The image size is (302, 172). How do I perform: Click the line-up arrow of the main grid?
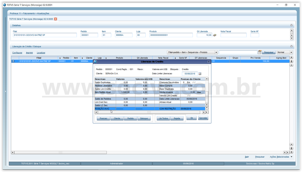tap(292, 65)
